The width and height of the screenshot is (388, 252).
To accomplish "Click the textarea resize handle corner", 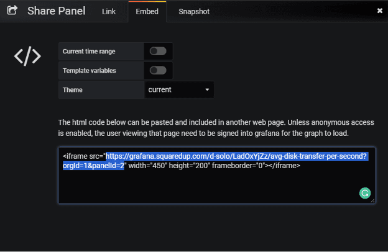I will coord(372,200).
